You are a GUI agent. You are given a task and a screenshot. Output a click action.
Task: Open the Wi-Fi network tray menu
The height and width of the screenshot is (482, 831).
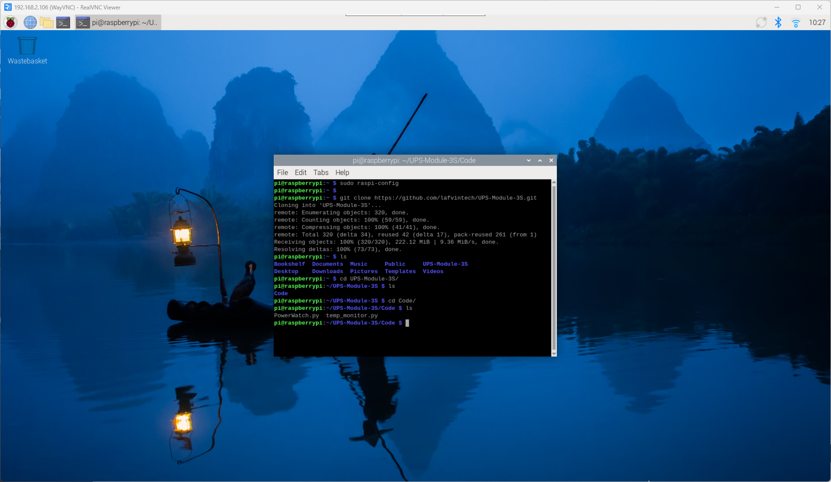pyautogui.click(x=796, y=23)
